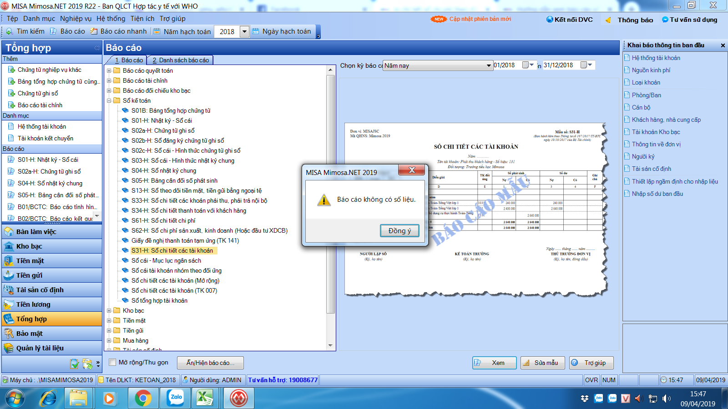Click Cập nhật phiên bản mới link

(480, 19)
